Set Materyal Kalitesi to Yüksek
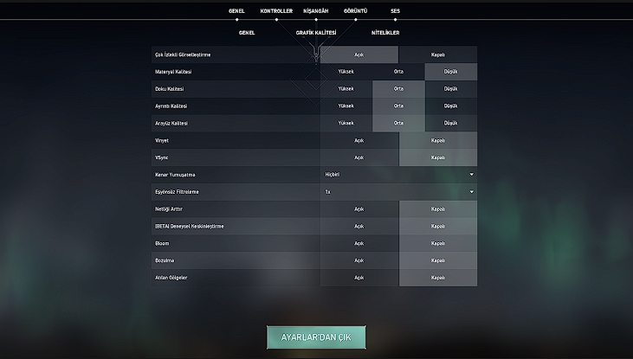 pos(346,72)
